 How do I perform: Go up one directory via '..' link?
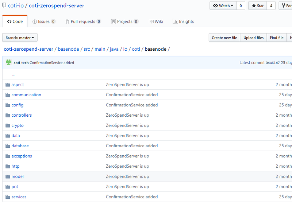(x=14, y=75)
